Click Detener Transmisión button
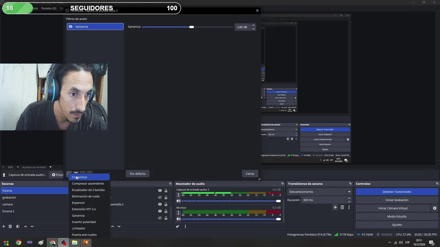Viewport: 440px width, 247px height. (397, 192)
